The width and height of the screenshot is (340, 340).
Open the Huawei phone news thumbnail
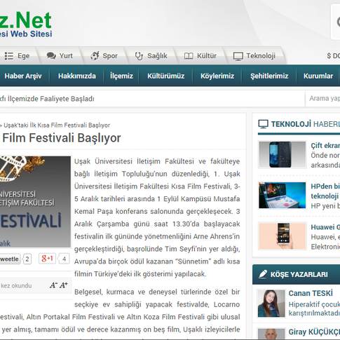282,236
